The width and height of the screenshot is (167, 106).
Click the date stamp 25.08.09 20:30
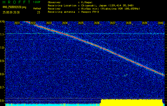click(11, 12)
